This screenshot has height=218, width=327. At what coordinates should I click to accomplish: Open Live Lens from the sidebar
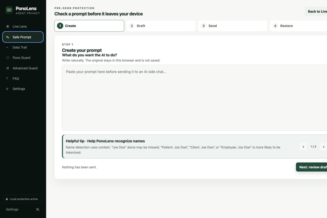pyautogui.click(x=23, y=26)
